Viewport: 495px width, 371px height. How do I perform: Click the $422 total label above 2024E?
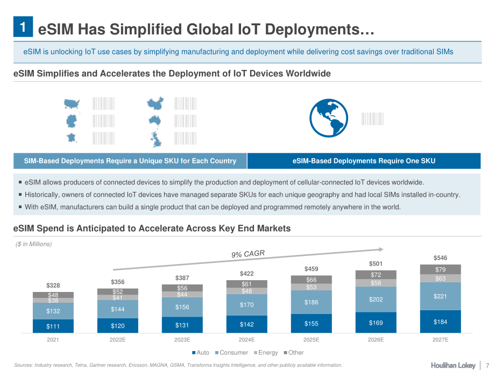click(x=247, y=274)
